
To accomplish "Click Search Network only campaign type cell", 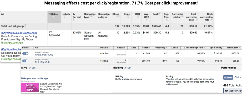I will [x=89, y=36].
